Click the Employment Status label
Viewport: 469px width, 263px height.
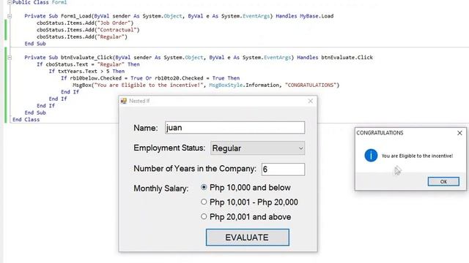point(169,148)
